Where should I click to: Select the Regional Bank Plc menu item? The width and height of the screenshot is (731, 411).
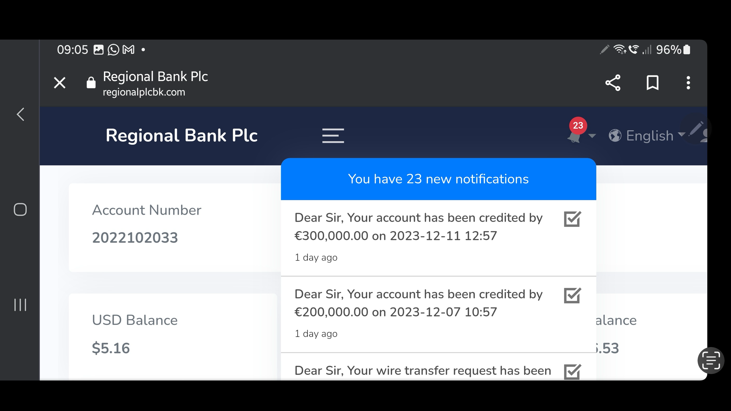182,135
